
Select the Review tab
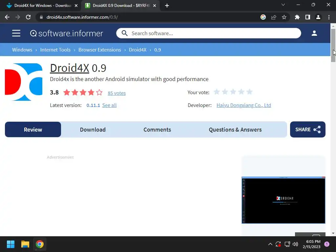(x=33, y=129)
